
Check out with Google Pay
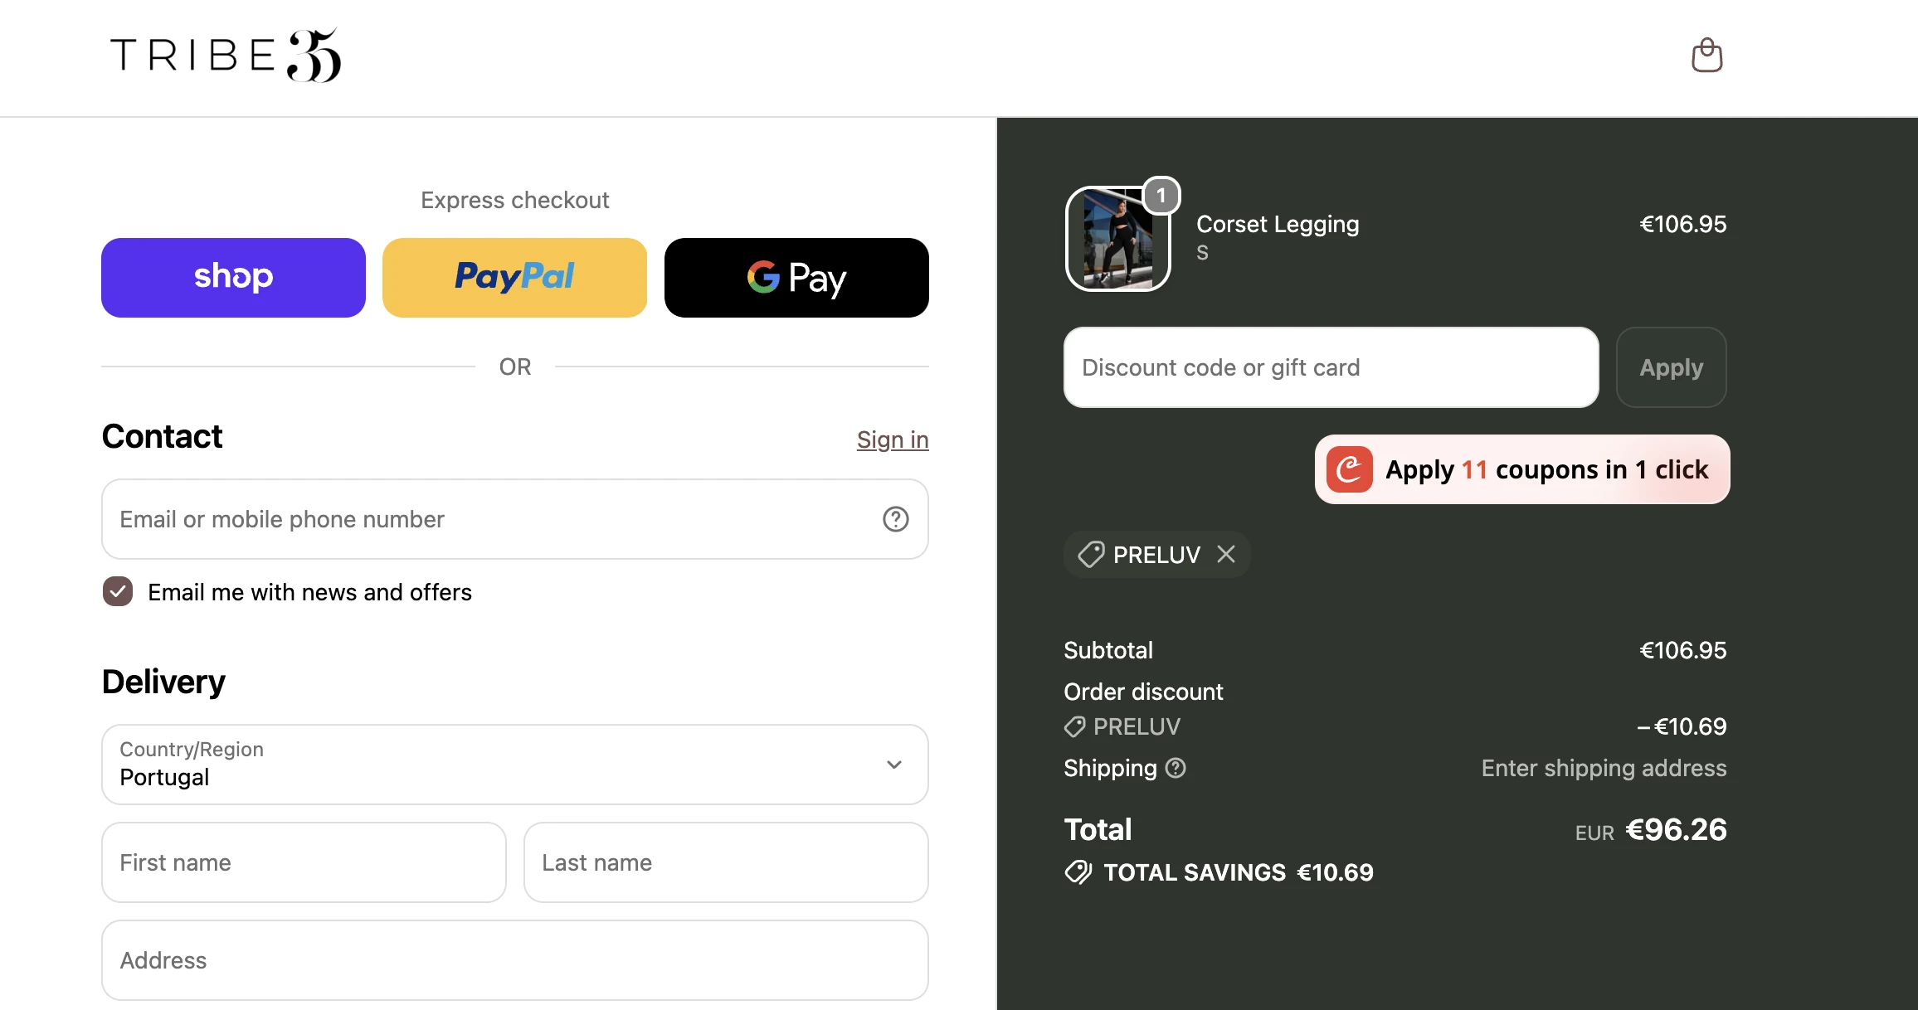(796, 278)
